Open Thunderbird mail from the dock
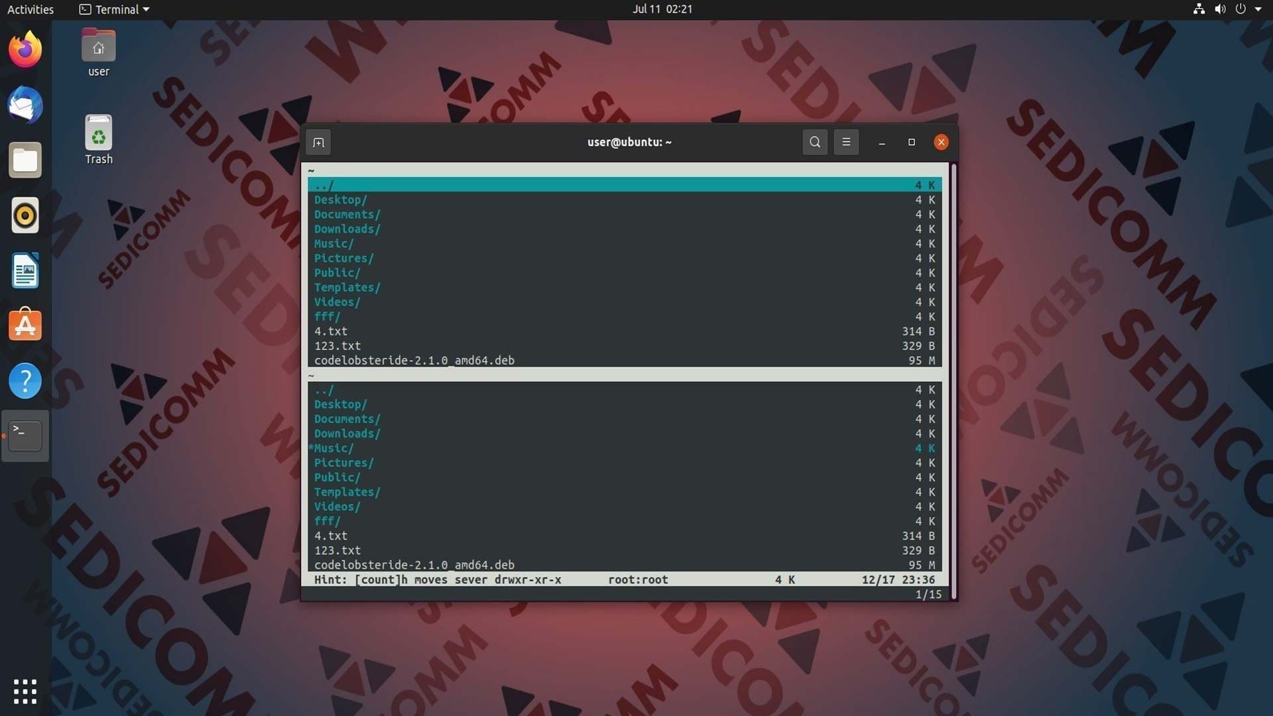 (x=25, y=105)
